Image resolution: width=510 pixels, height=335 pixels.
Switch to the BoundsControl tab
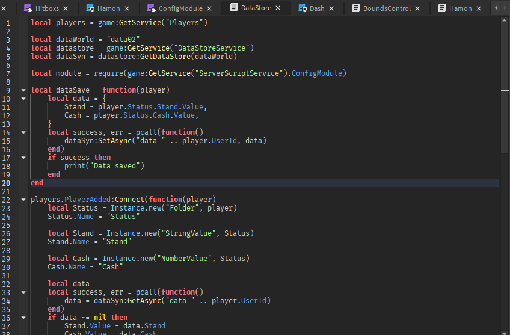pos(387,8)
